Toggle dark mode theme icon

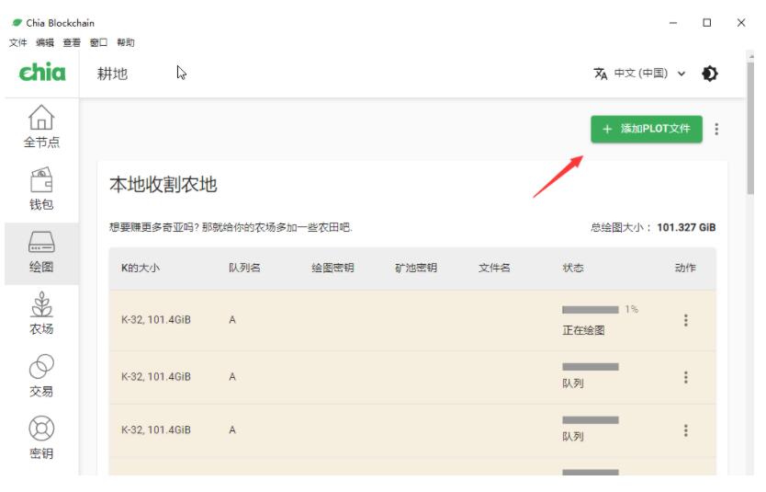[x=710, y=74]
